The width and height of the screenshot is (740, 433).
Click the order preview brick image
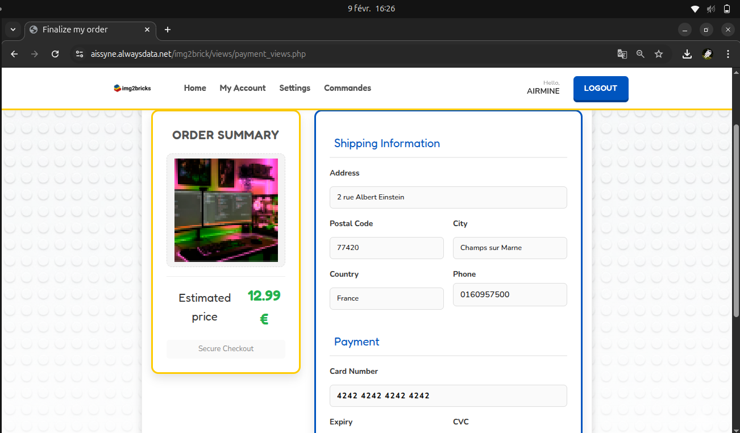[226, 210]
